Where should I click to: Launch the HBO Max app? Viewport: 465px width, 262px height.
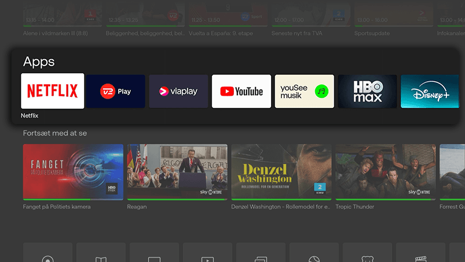367,91
